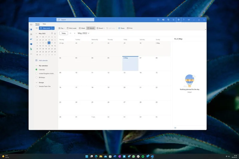Viewport: 239px width, 159px height.
Task: Open the To Do checkmark icon
Action: (x=31, y=39)
